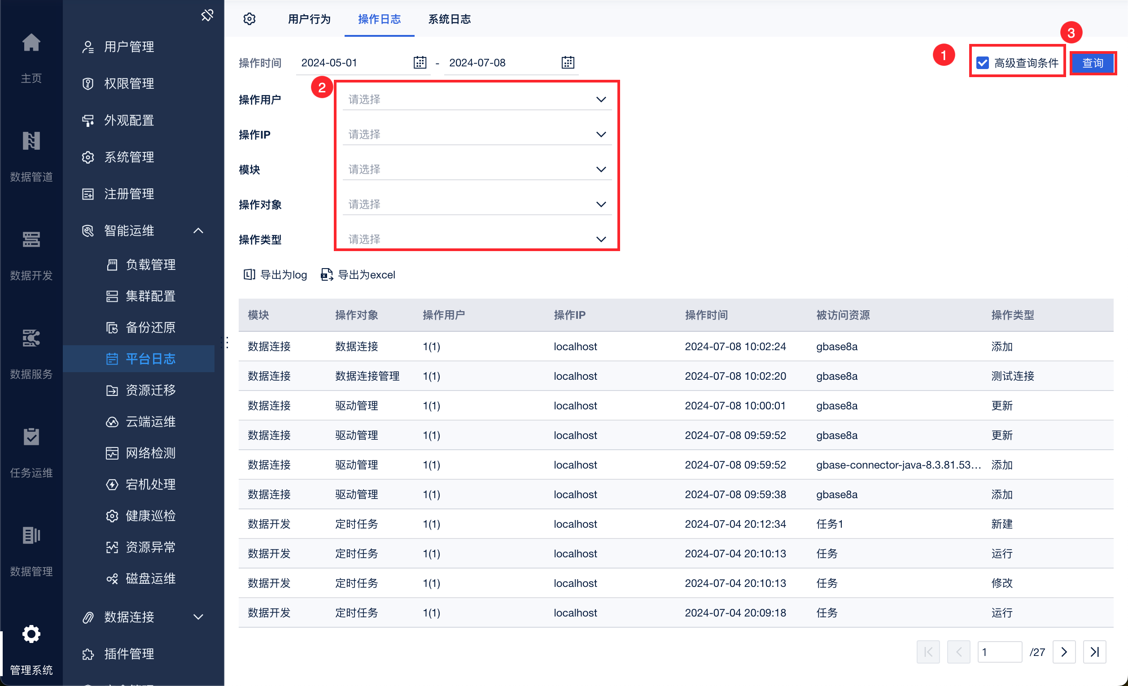Expand the 数据连接 sidebar section
The width and height of the screenshot is (1128, 686).
pyautogui.click(x=198, y=617)
